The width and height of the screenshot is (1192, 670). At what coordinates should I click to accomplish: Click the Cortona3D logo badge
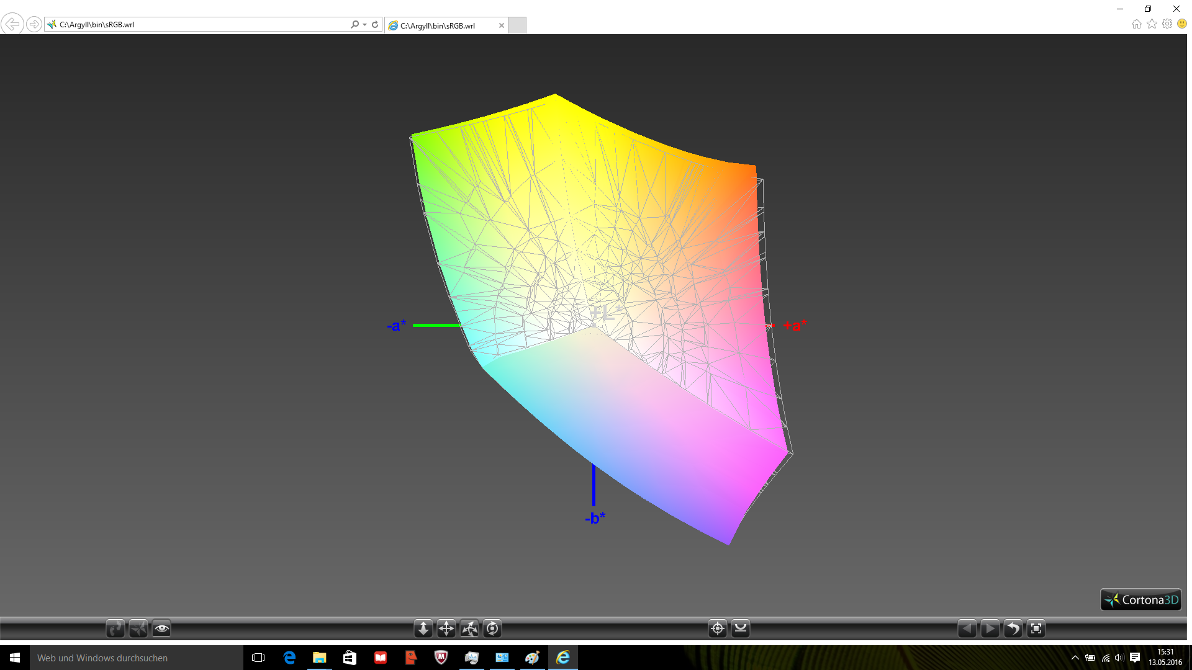(x=1141, y=600)
